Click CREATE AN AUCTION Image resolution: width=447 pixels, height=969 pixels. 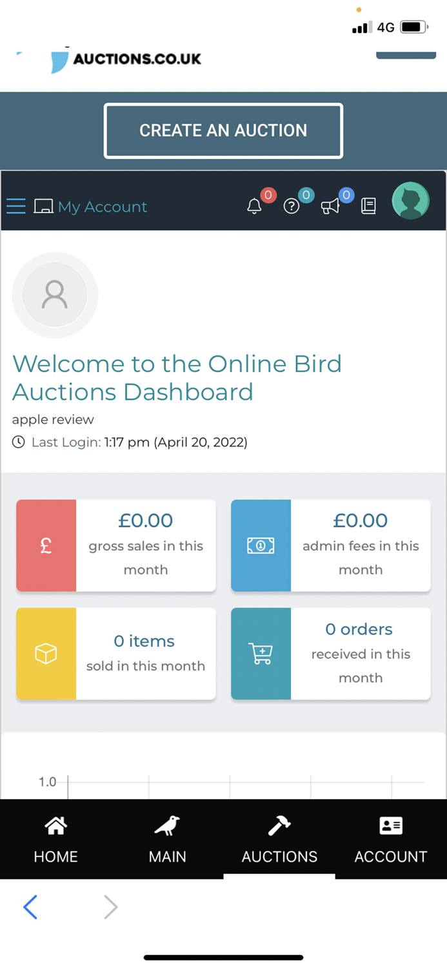tap(223, 130)
